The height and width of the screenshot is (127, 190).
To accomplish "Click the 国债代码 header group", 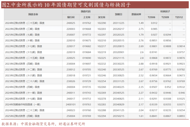I will (86, 11).
